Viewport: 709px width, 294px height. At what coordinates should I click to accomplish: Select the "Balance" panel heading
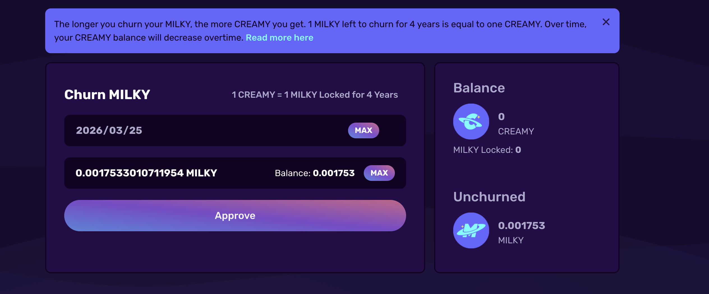coord(479,88)
